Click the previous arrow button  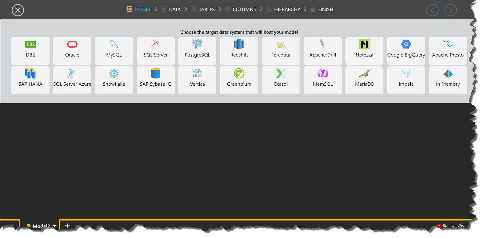432,10
